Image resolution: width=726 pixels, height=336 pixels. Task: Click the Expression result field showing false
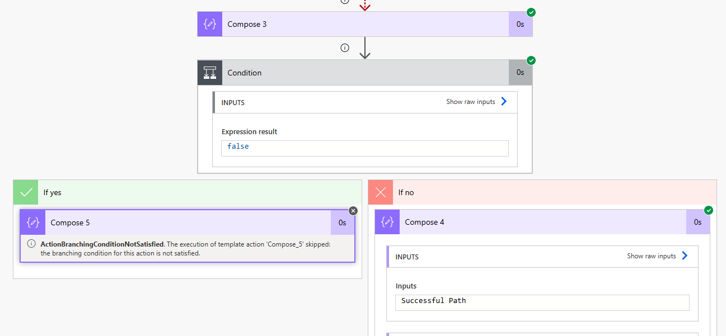(364, 148)
